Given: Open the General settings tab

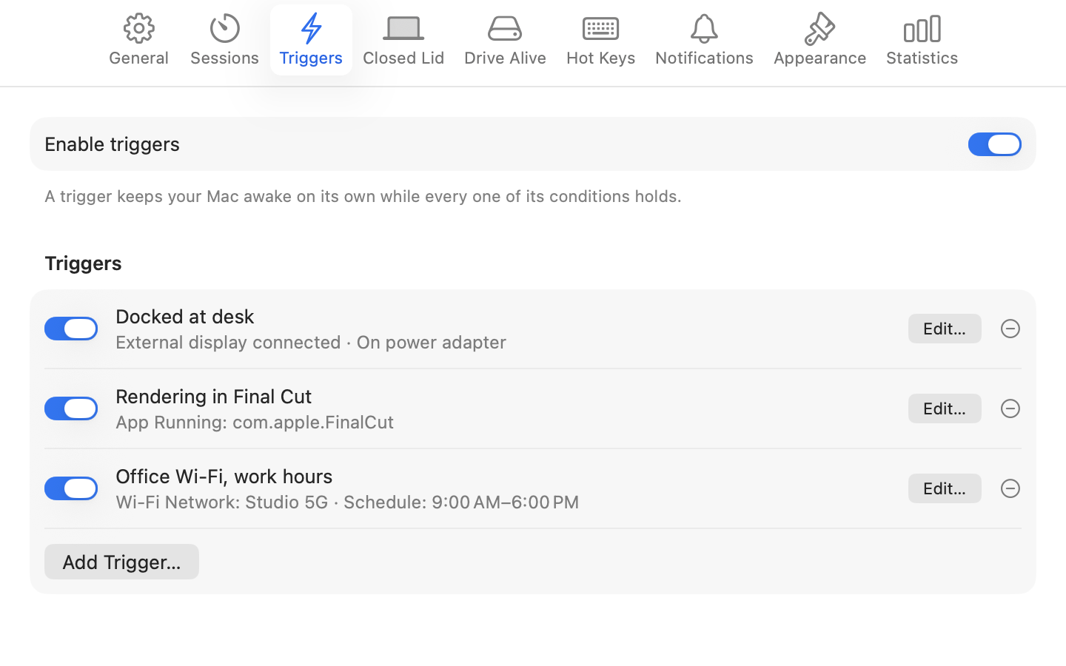Looking at the screenshot, I should [x=138, y=40].
